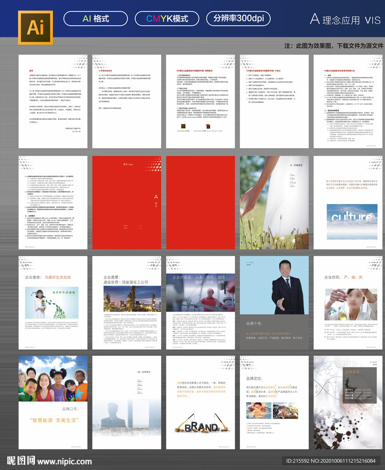385x470 pixels.
Task: Open the A2 品牌理念 silhouette page
Action: coord(127,403)
